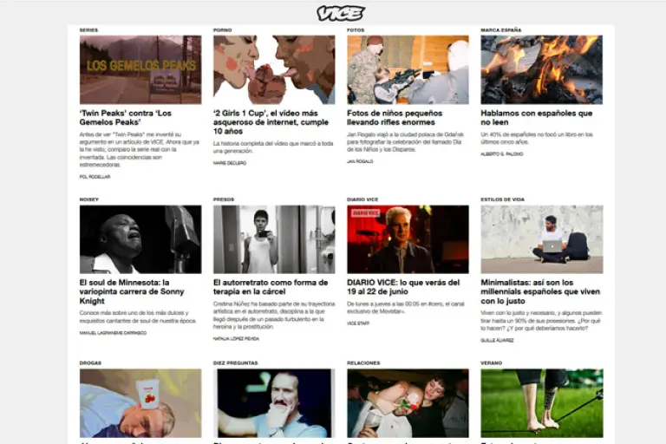
Task: Open 'El soul de Minnesota' headline
Action: tap(132, 291)
